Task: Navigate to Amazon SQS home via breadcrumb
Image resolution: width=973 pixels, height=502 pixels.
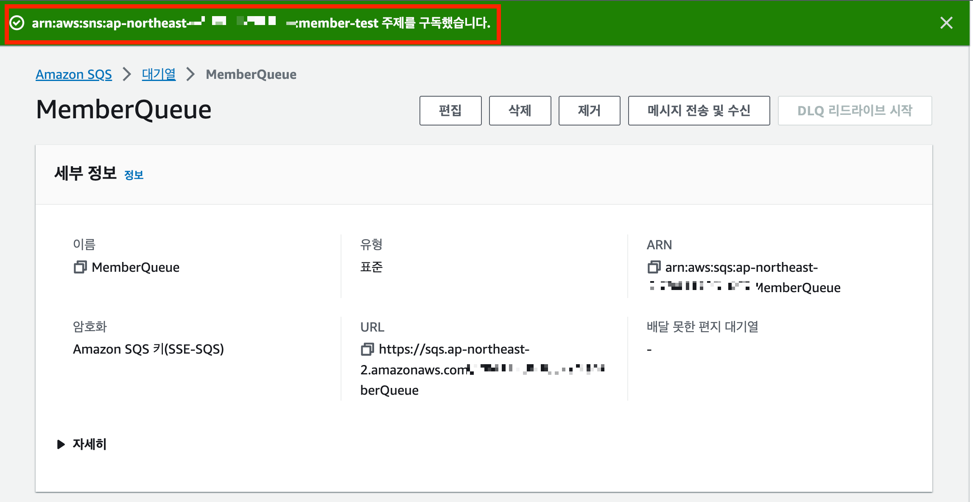Action: [x=74, y=74]
